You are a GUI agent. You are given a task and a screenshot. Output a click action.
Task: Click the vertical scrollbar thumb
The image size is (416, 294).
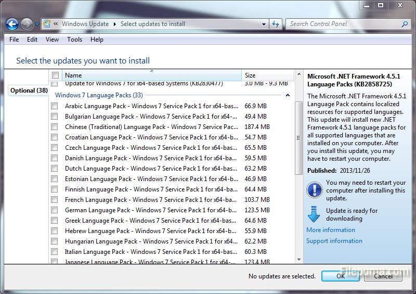point(298,138)
